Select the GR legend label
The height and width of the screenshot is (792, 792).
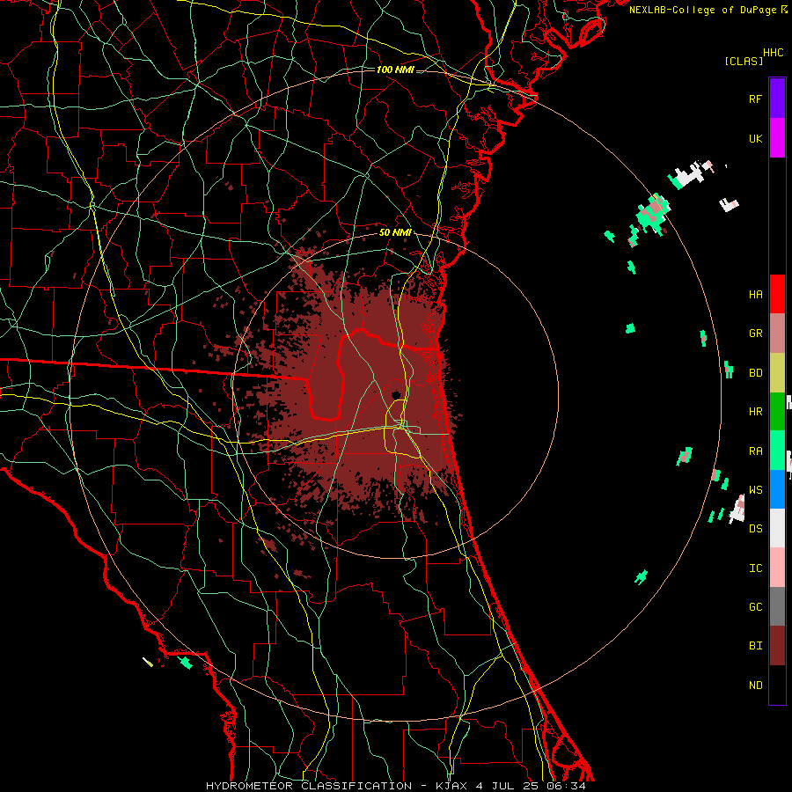click(755, 334)
